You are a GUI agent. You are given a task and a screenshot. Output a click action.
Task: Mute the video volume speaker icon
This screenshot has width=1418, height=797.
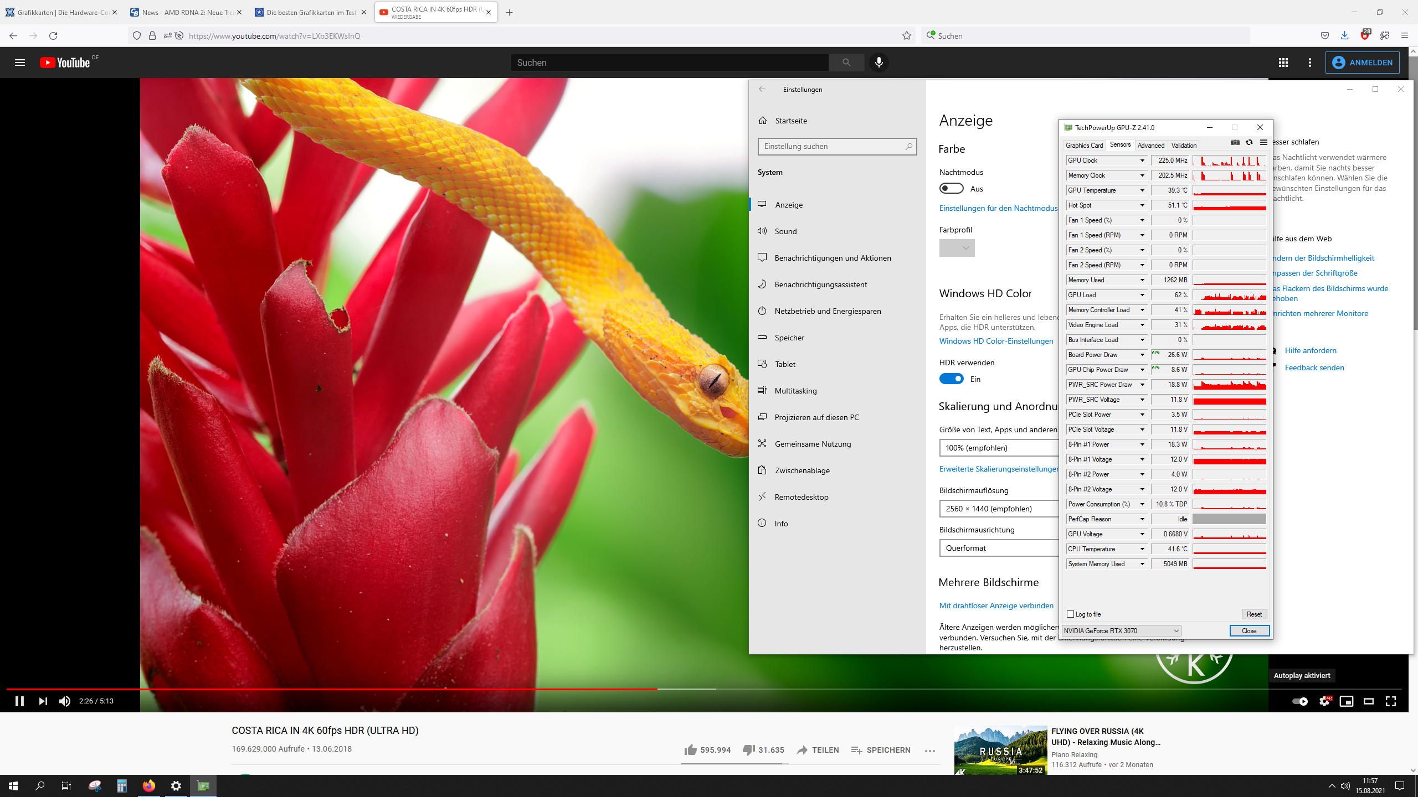click(65, 701)
